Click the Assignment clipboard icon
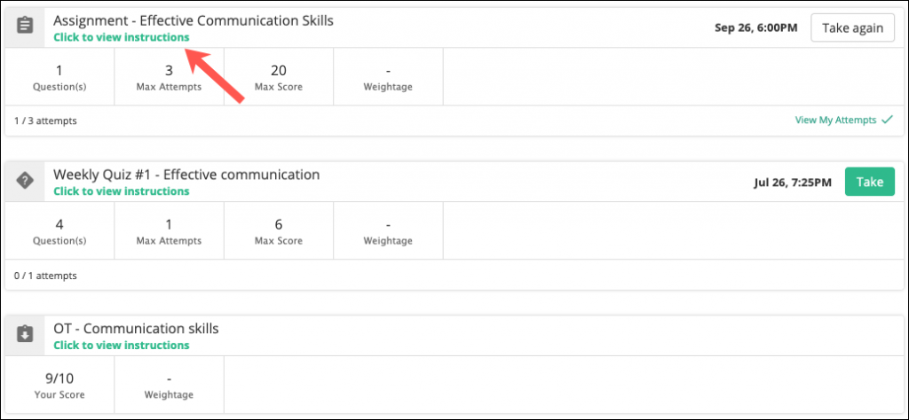The height and width of the screenshot is (420, 909). tap(25, 27)
